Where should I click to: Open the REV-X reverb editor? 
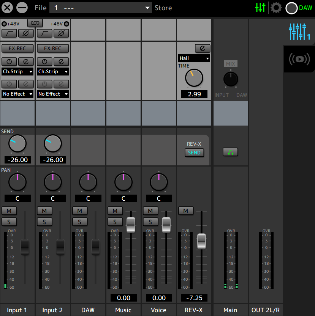coord(203,49)
